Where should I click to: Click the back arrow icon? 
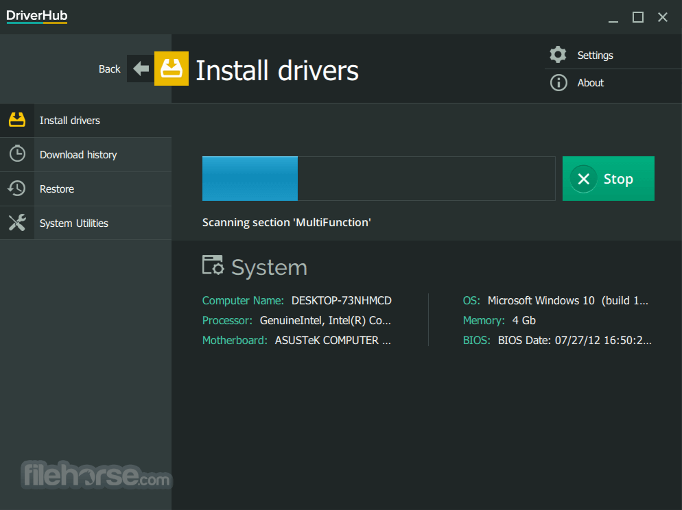tap(141, 69)
